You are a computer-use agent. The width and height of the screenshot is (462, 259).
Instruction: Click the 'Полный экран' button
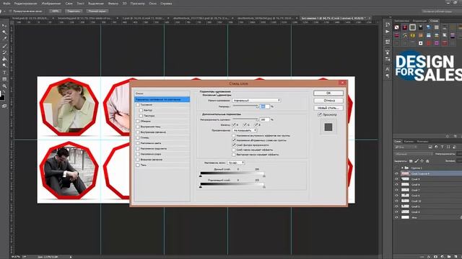point(97,12)
